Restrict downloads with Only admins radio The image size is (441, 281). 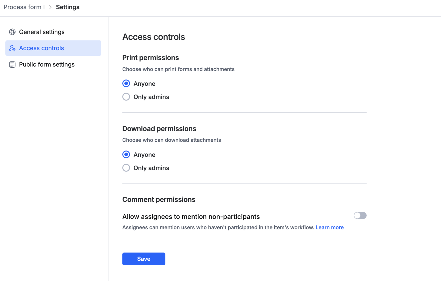pyautogui.click(x=126, y=168)
